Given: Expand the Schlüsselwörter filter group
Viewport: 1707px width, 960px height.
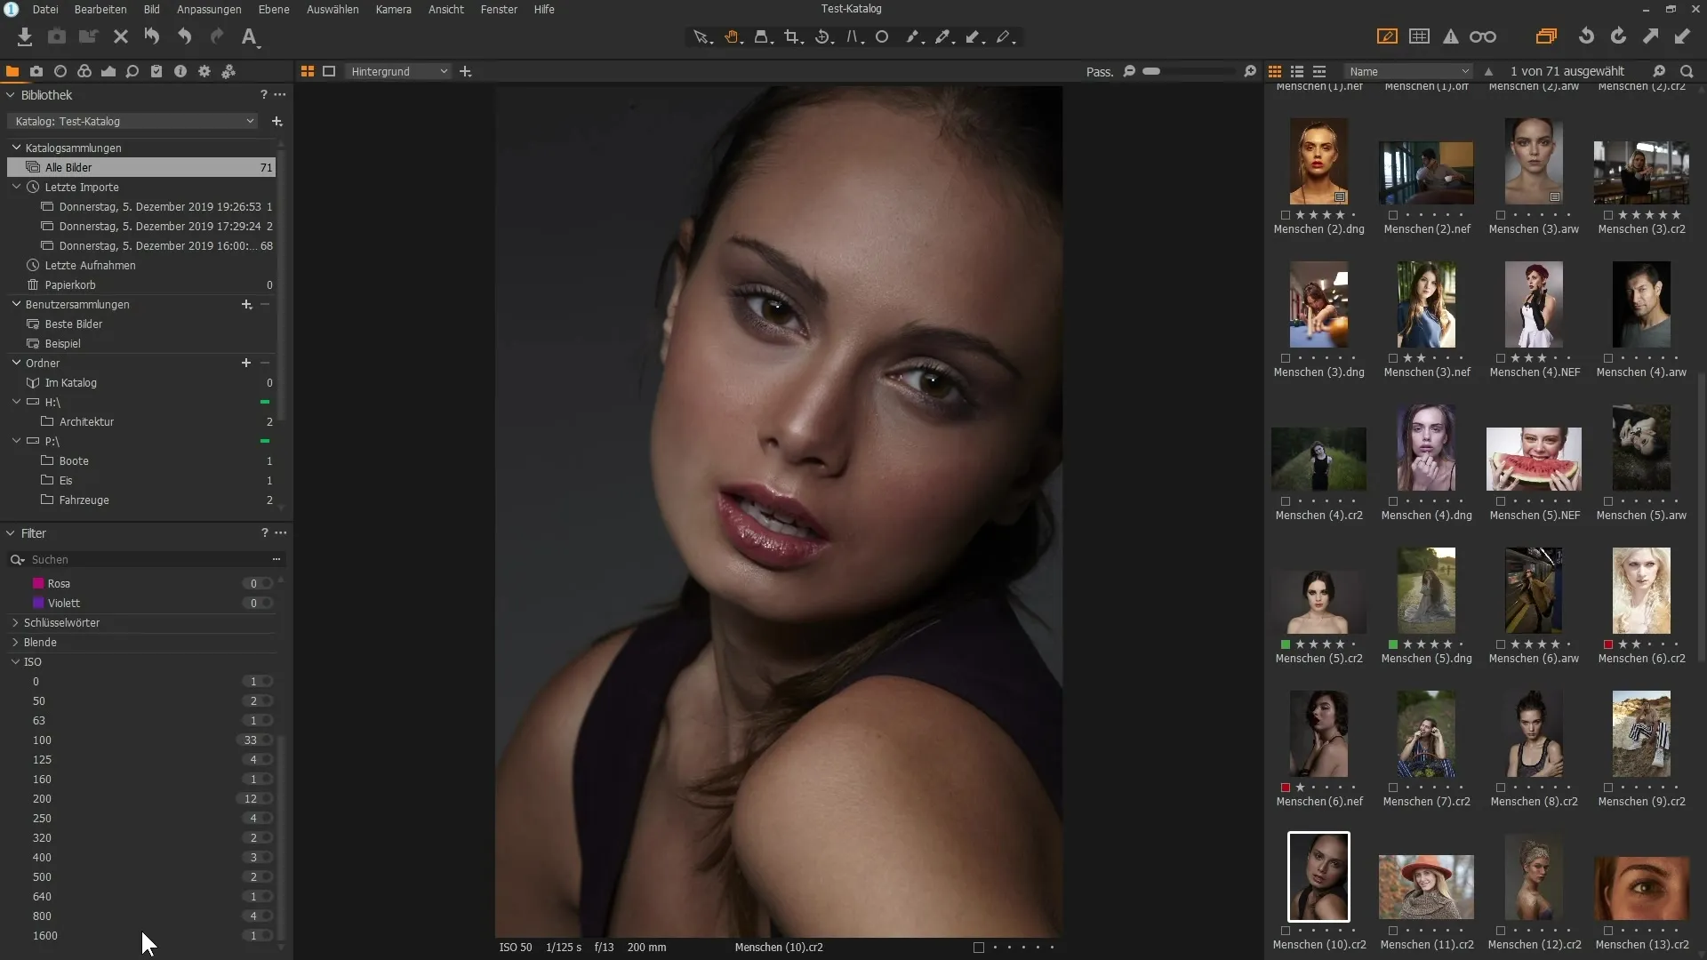Looking at the screenshot, I should (x=15, y=623).
